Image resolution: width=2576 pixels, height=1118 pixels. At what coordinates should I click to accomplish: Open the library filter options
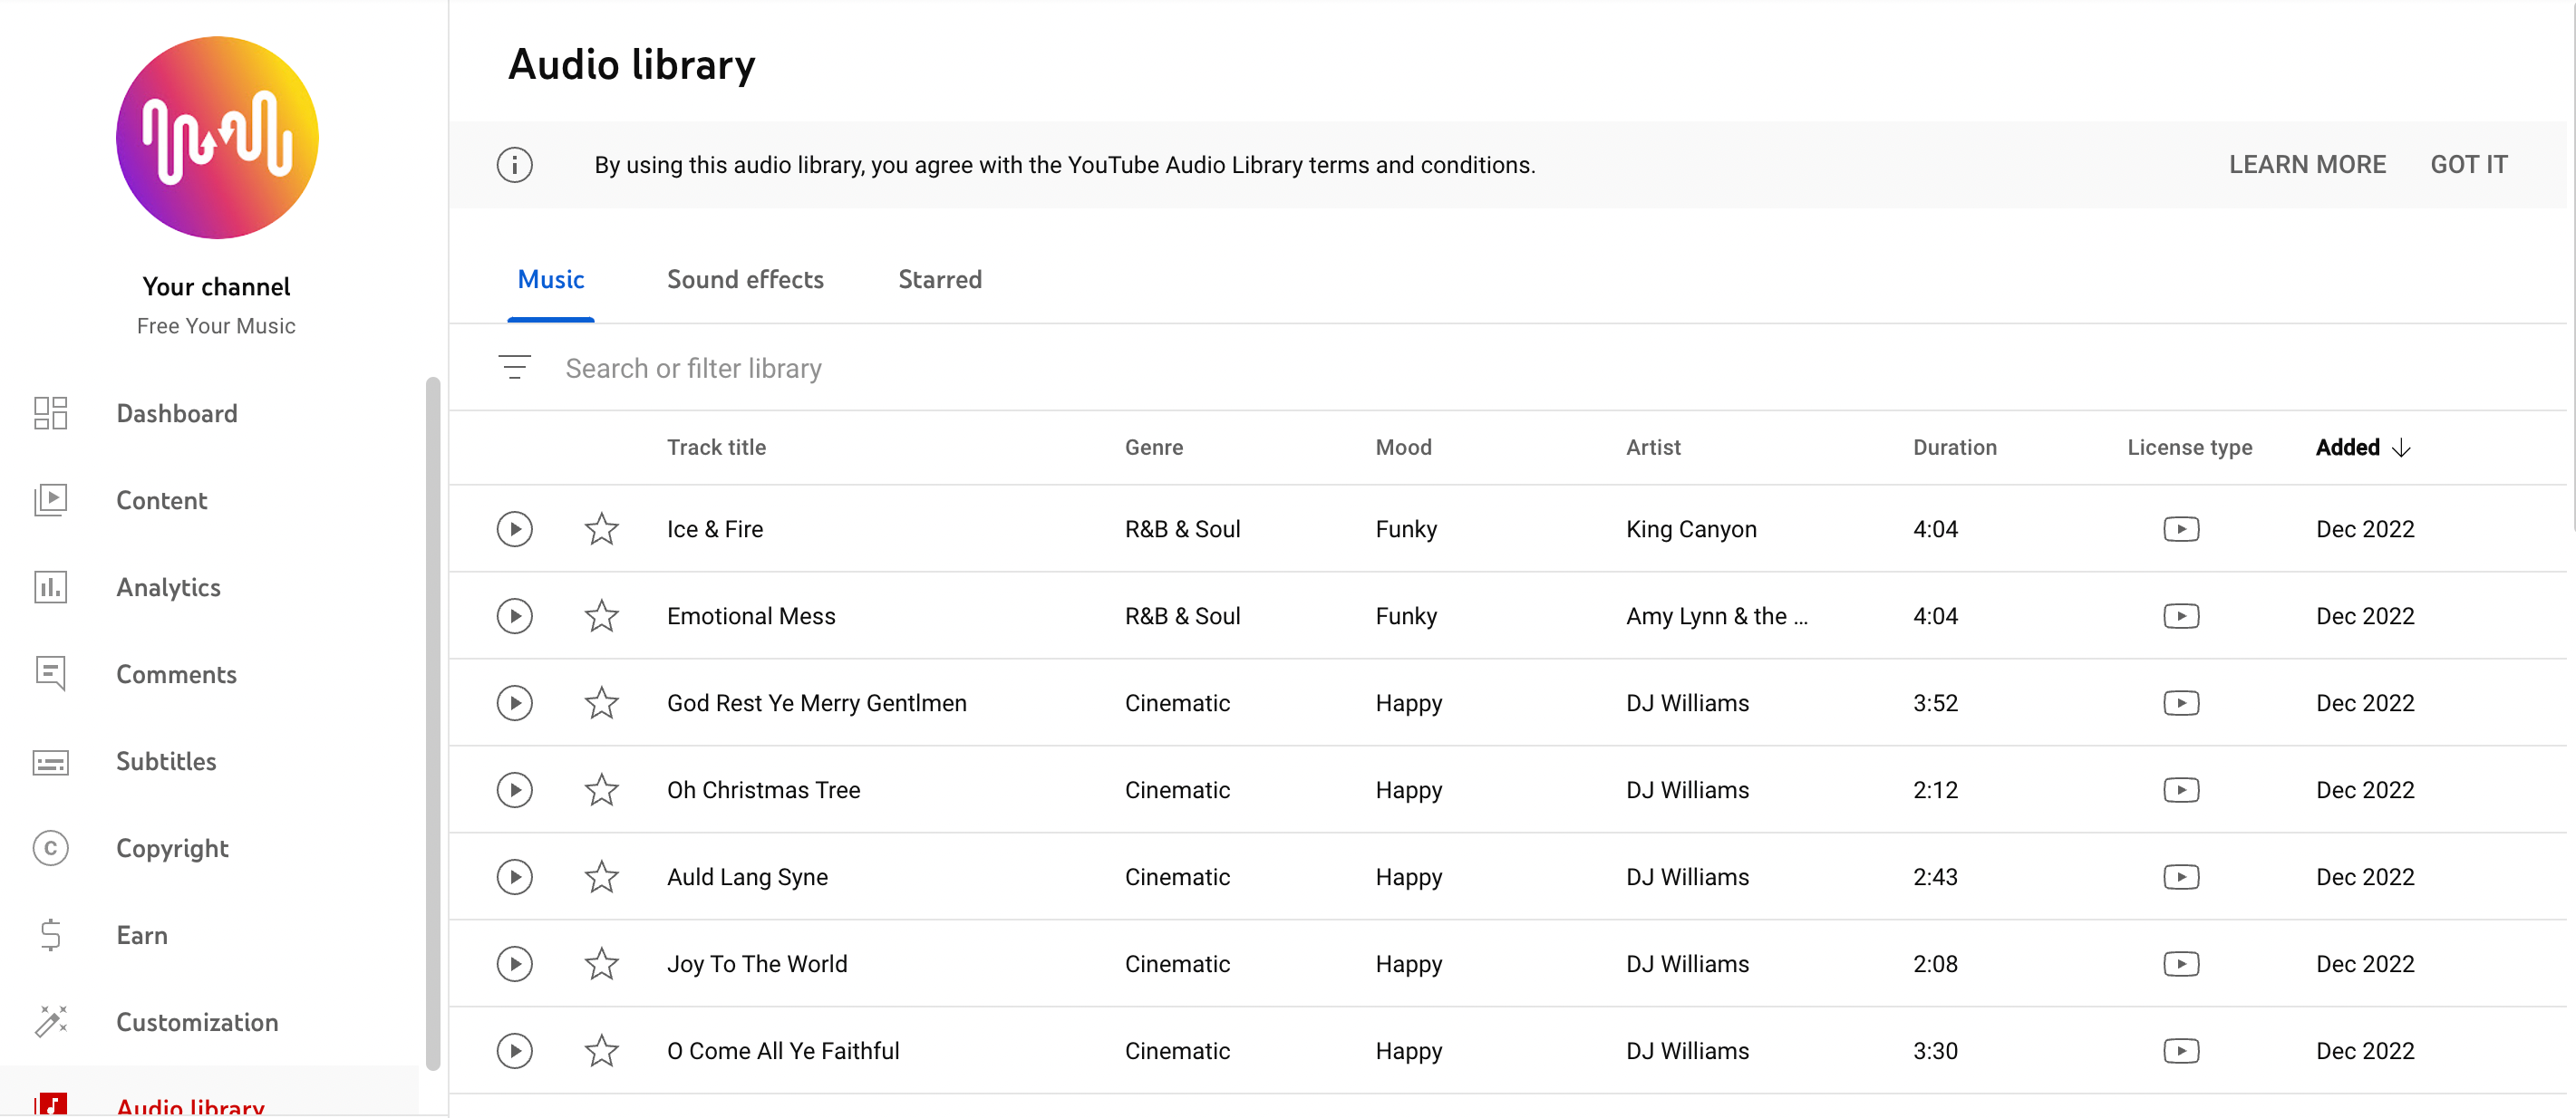coord(516,367)
